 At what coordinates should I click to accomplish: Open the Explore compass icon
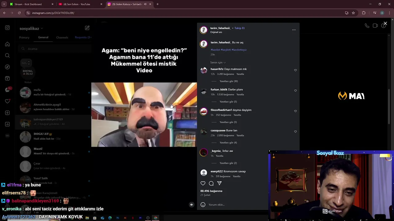tap(7, 67)
